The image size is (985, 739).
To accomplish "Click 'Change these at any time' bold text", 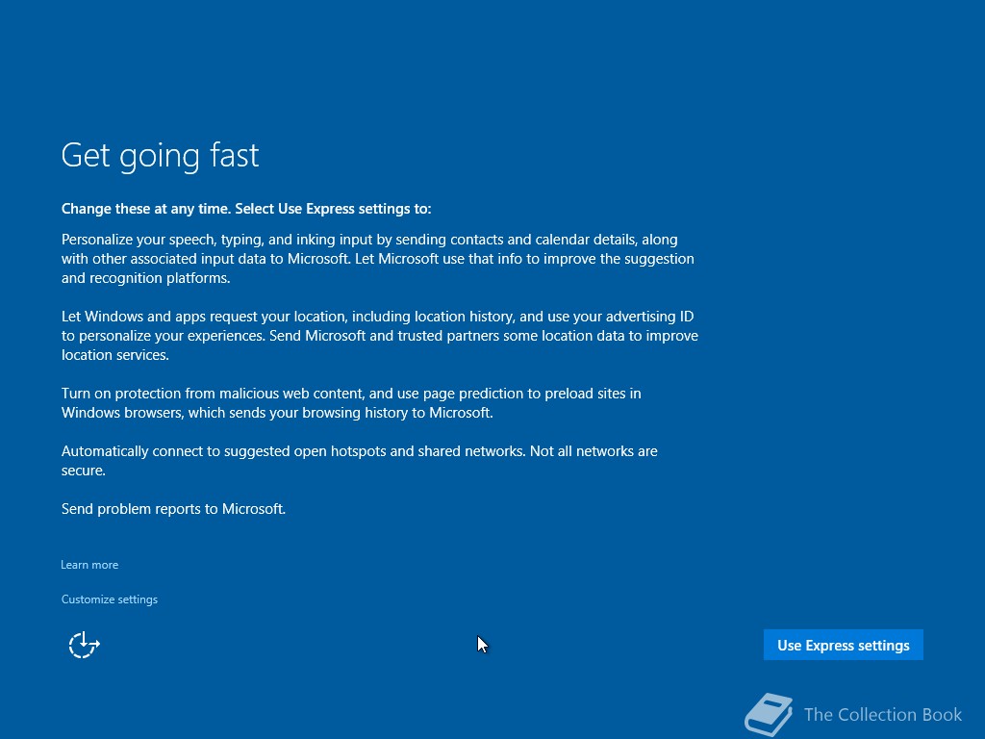I will [x=146, y=209].
